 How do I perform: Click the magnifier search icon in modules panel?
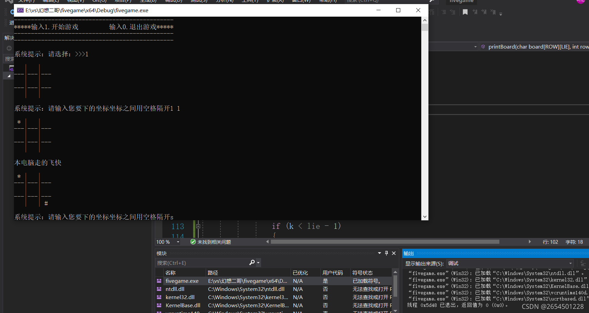click(252, 262)
